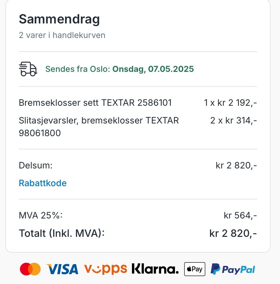Viewport: 280px width, 284px height.
Task: Click the delivery truck icon
Action: (28, 69)
